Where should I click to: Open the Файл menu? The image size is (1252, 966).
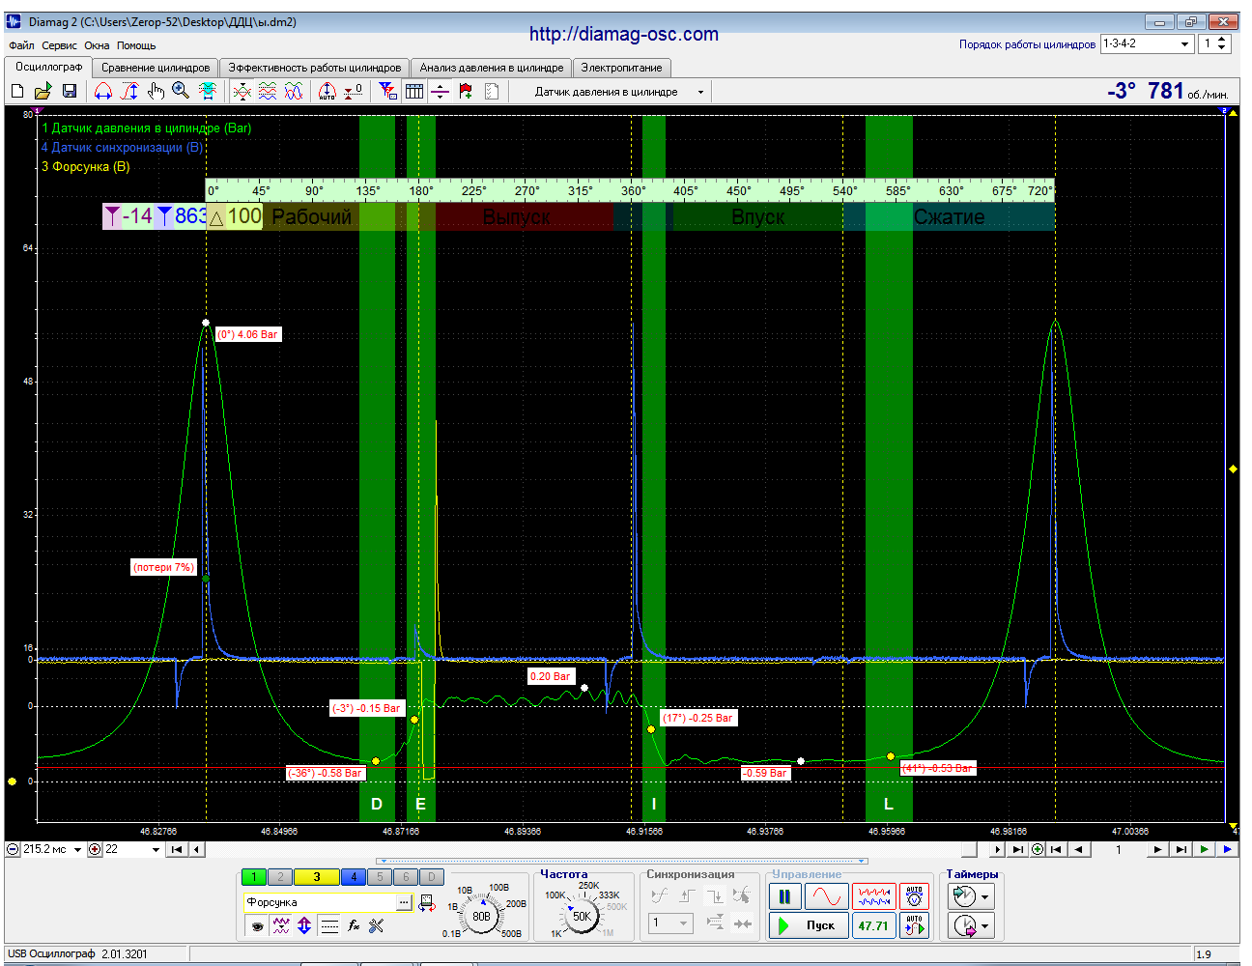(21, 45)
